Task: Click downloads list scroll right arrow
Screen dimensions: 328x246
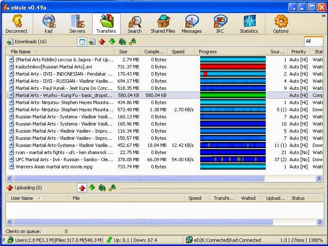Action: (x=319, y=178)
